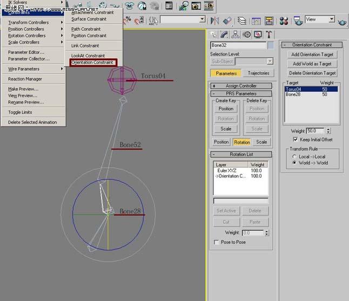This screenshot has width=349, height=301.
Task: Click the Align tool icon
Action: tap(227, 21)
